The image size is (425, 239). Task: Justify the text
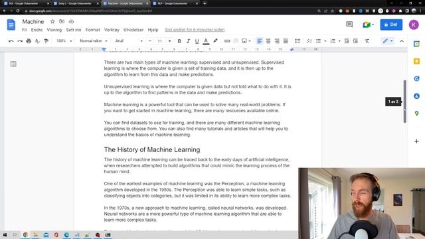(x=286, y=41)
